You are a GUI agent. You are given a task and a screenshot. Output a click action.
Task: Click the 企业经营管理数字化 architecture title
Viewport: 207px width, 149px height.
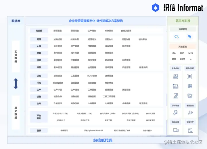pyautogui.click(x=96, y=21)
